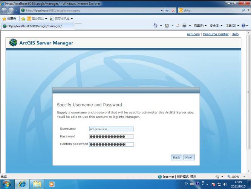This screenshot has width=251, height=189.
Task: Open the zoom level dropdown arrow
Action: tap(244, 177)
